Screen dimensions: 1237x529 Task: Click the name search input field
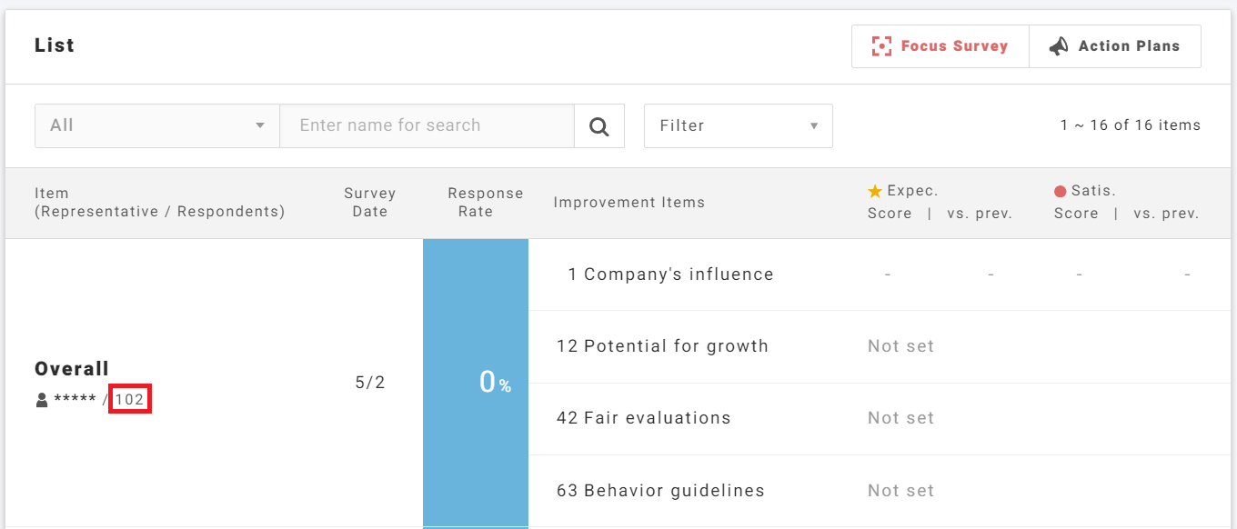(427, 125)
